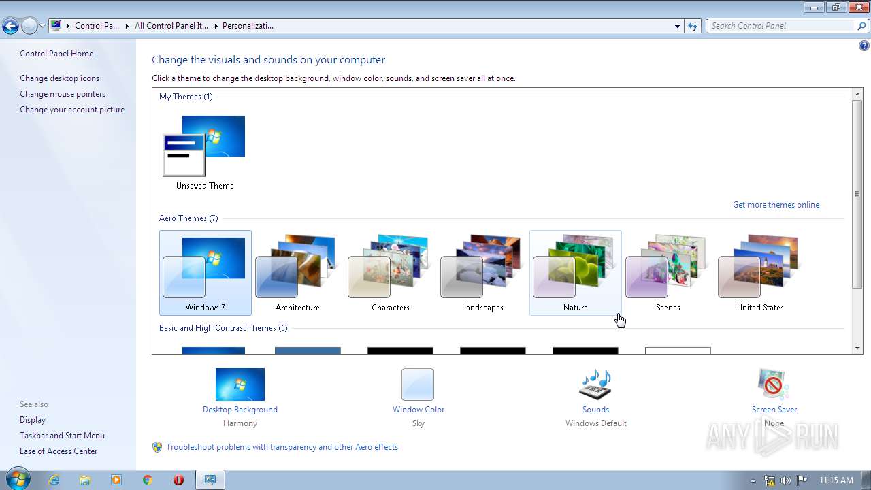Click the search magnifier icon
Screen dimensions: 871x490
(x=862, y=26)
